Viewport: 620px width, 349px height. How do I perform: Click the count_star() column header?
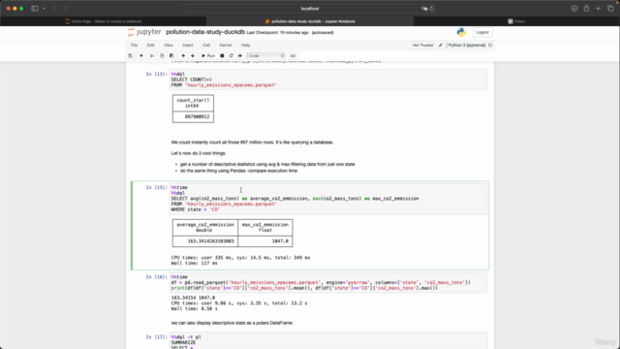coord(193,101)
